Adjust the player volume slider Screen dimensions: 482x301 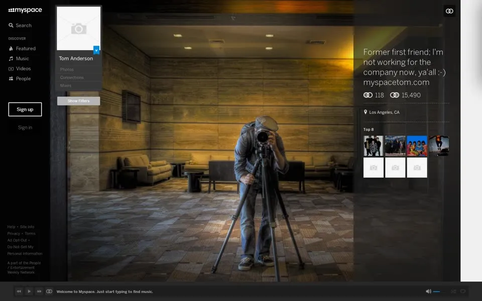click(x=439, y=291)
